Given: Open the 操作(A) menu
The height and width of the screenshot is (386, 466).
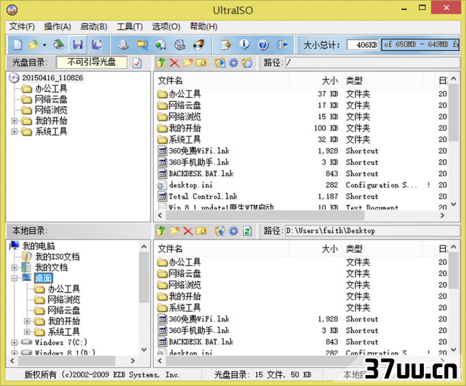Looking at the screenshot, I should [x=57, y=27].
